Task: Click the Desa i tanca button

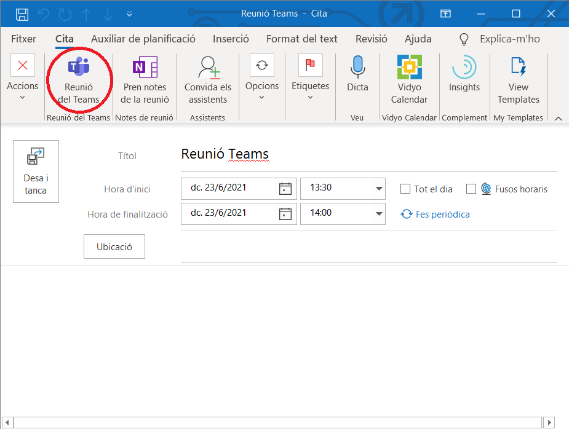Action: tap(36, 171)
